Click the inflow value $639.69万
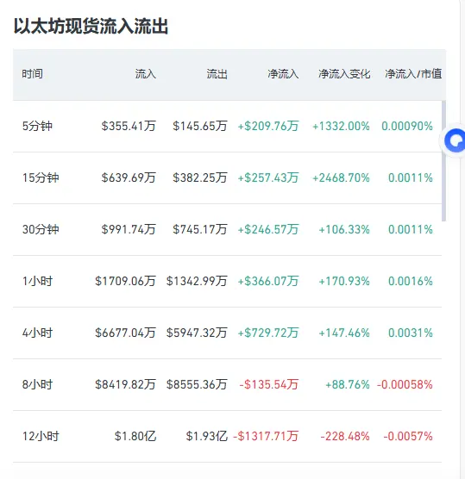The width and height of the screenshot is (465, 479). tap(129, 177)
